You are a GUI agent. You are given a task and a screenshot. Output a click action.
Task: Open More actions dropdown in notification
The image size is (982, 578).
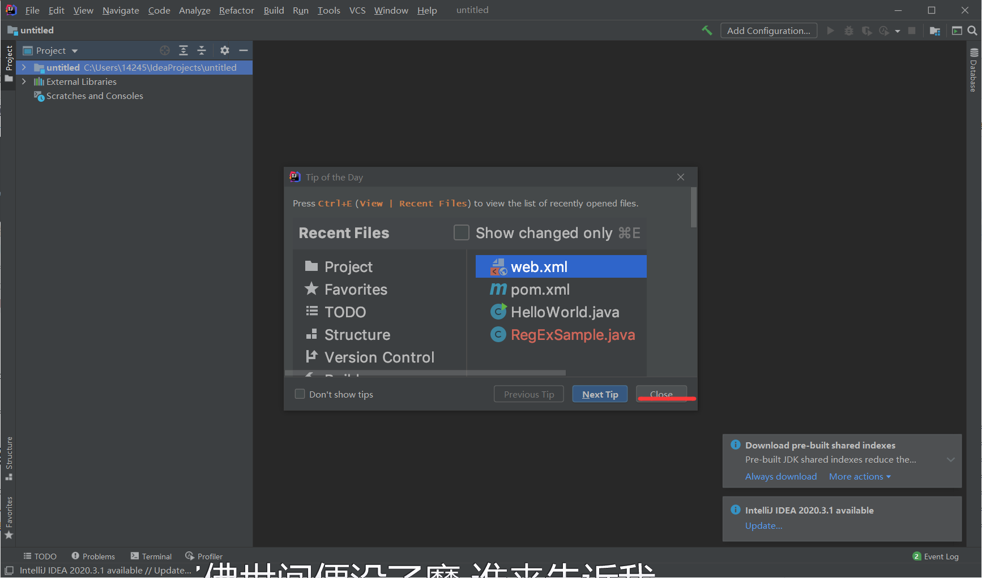[860, 476]
